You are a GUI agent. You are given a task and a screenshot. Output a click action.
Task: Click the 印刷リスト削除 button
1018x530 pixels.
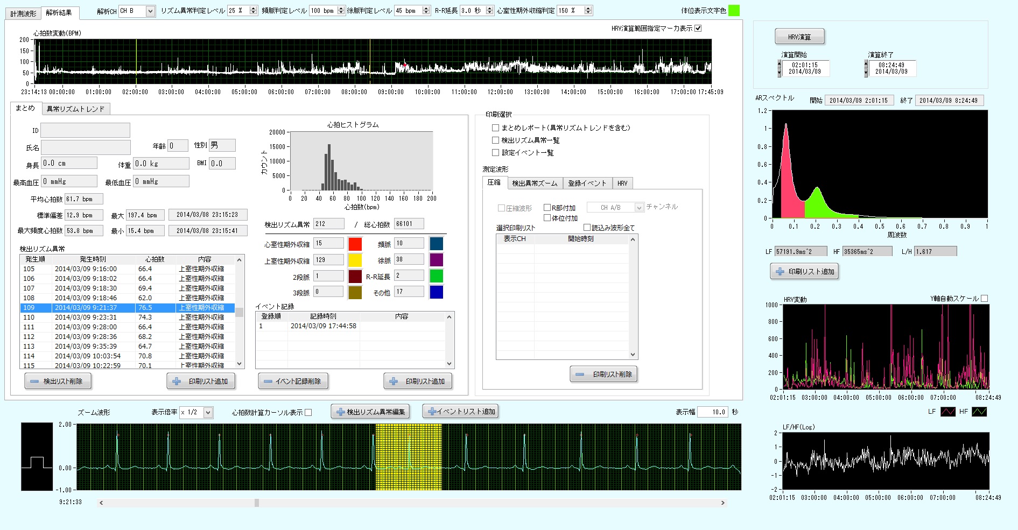pos(603,374)
